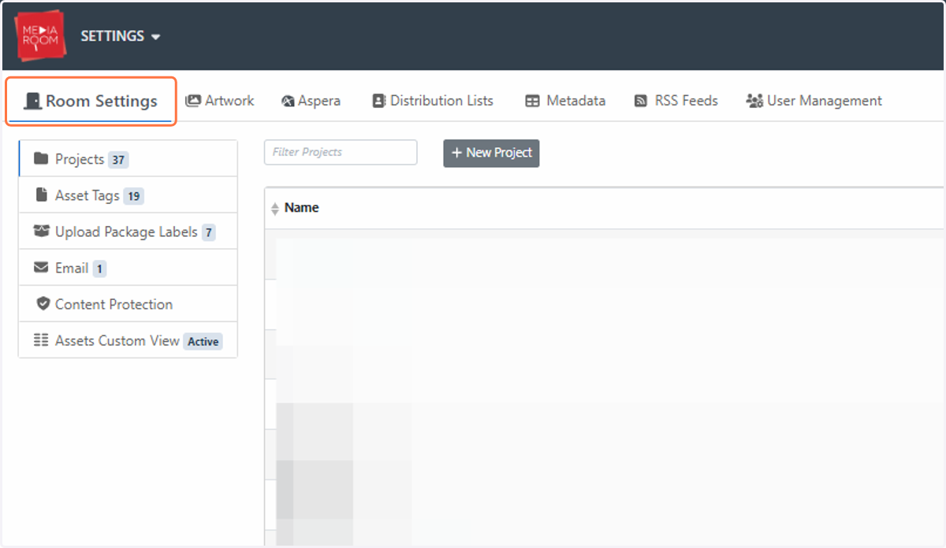Screen dimensions: 946x548
Task: Open the Aspera tab
Action: click(311, 101)
